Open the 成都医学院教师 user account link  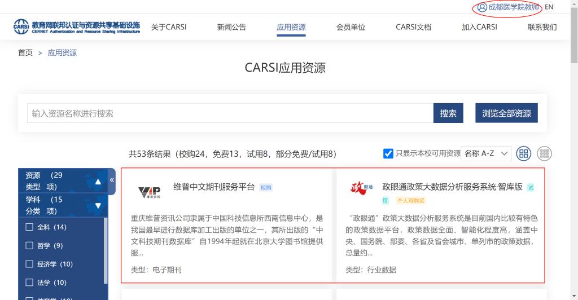pyautogui.click(x=513, y=7)
